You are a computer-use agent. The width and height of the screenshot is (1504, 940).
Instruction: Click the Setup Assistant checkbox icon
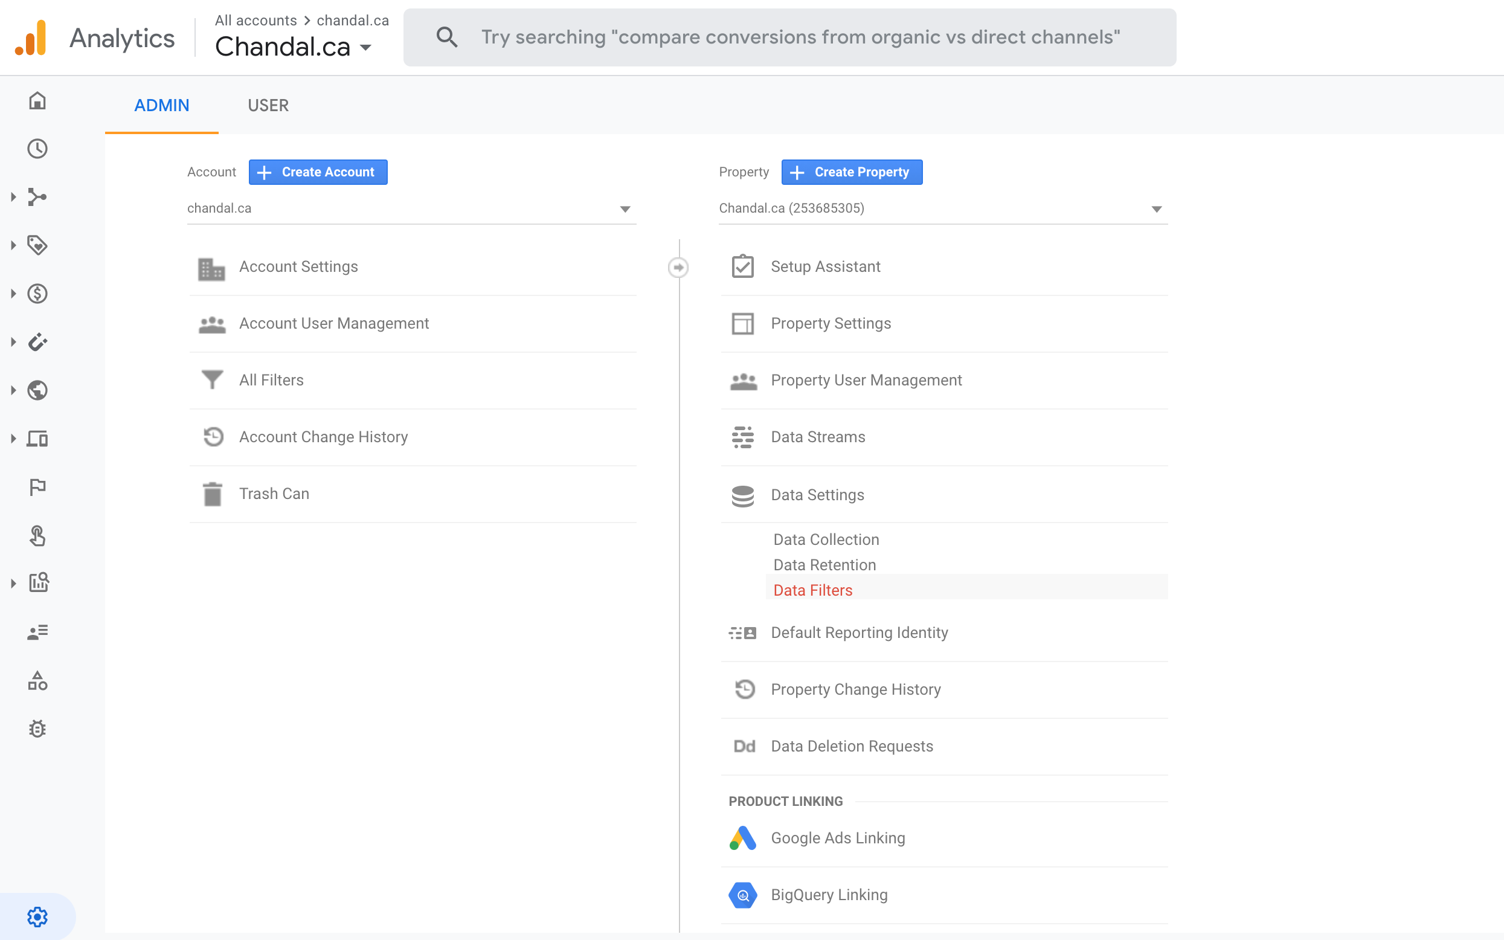click(743, 265)
